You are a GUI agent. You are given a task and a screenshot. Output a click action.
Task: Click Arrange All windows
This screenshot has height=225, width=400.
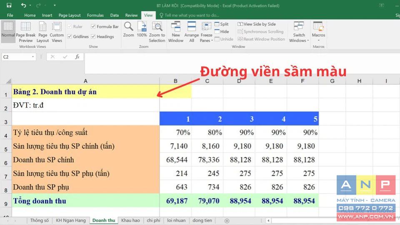(191, 32)
